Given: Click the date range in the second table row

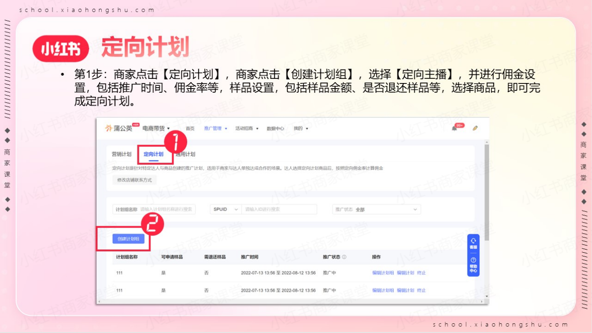Looking at the screenshot, I should click(278, 290).
